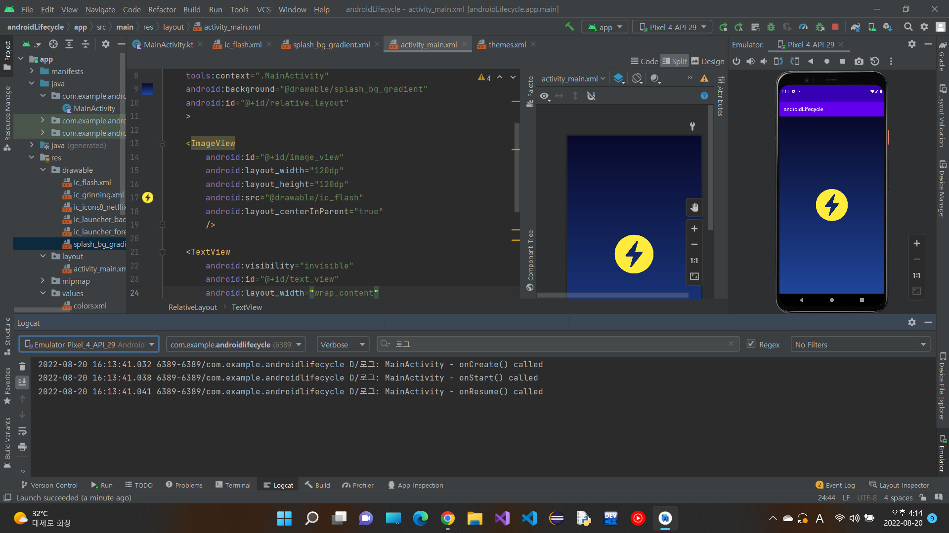Click the Stop app red square icon

(835, 27)
